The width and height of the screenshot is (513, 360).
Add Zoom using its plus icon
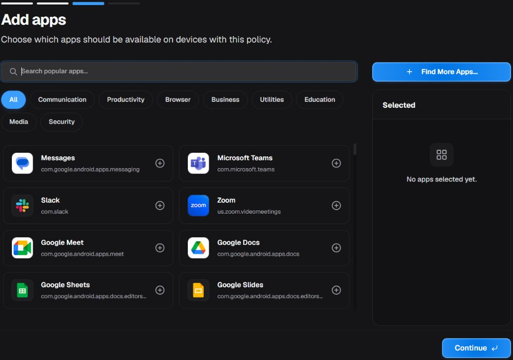pos(336,206)
